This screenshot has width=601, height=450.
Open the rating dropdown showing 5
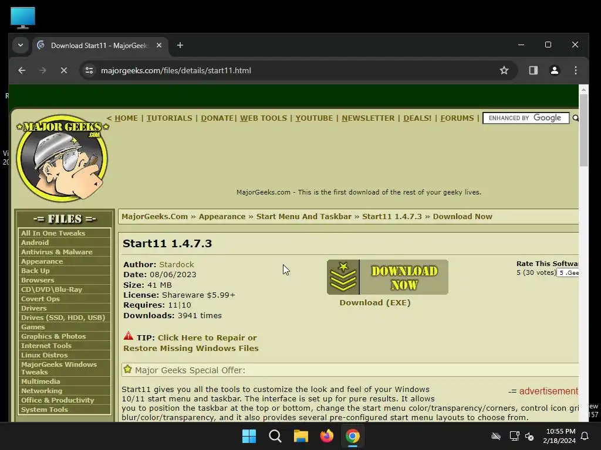tap(568, 273)
